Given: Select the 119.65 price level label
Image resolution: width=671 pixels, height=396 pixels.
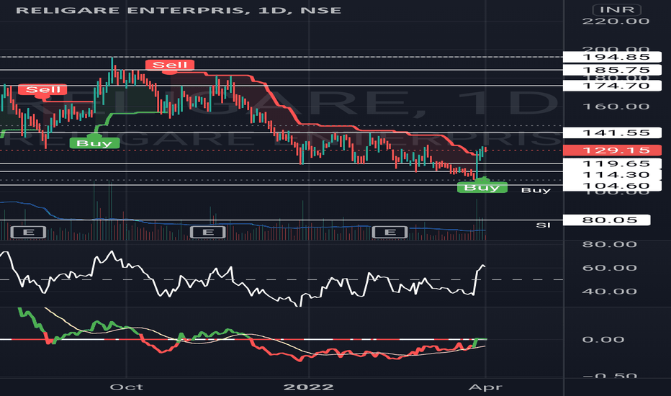Looking at the screenshot, I should (612, 163).
